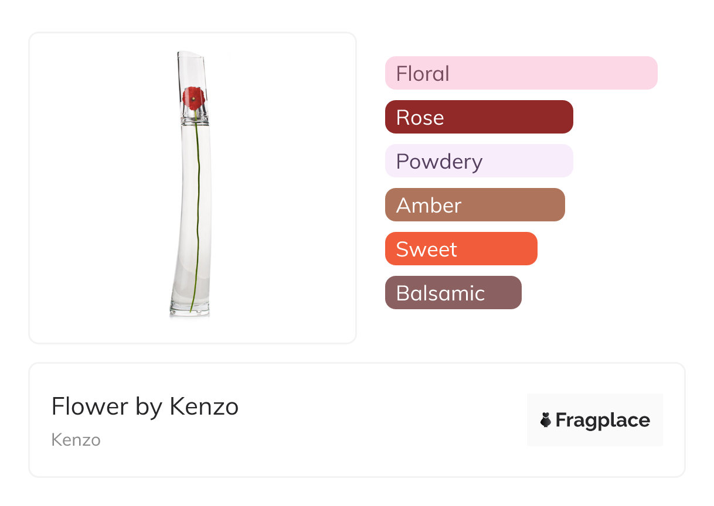
Task: Click the gray Kenzo brand name
Action: coord(76,440)
